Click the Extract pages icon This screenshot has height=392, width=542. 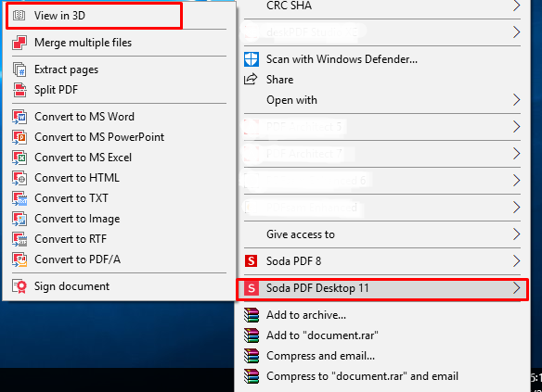pos(19,70)
